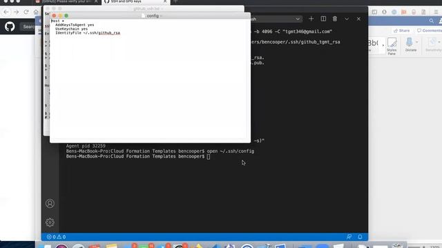Viewport: 442px width, 248px height.
Task: Click the 'UseKeychain yes' line
Action: [x=72, y=29]
